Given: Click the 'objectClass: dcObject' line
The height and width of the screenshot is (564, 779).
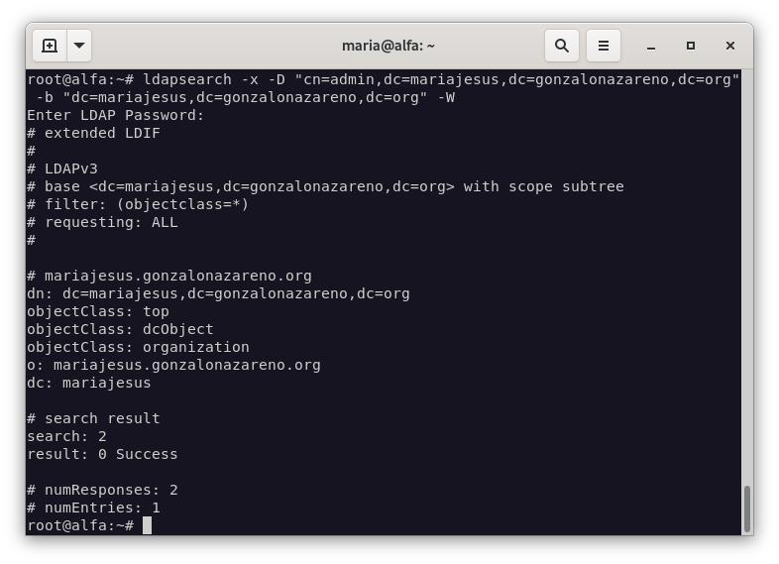Looking at the screenshot, I should 120,329.
